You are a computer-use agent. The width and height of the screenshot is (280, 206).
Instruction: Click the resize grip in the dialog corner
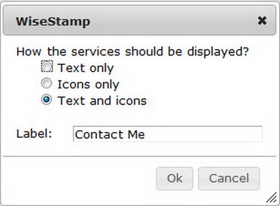tap(272, 198)
